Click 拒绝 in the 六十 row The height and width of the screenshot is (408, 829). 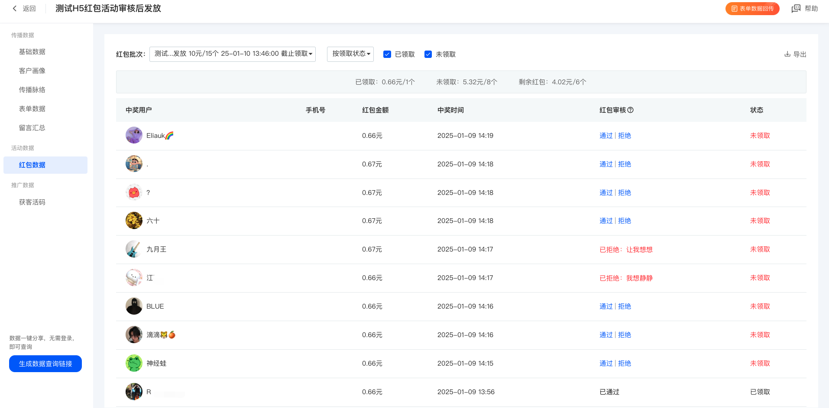tap(625, 220)
